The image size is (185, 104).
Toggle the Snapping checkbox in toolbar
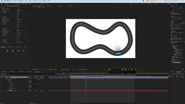pos(41,4)
